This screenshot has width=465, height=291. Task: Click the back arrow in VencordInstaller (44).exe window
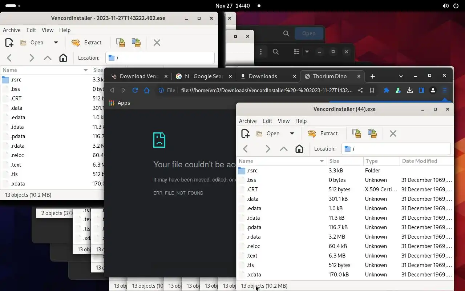(246, 149)
